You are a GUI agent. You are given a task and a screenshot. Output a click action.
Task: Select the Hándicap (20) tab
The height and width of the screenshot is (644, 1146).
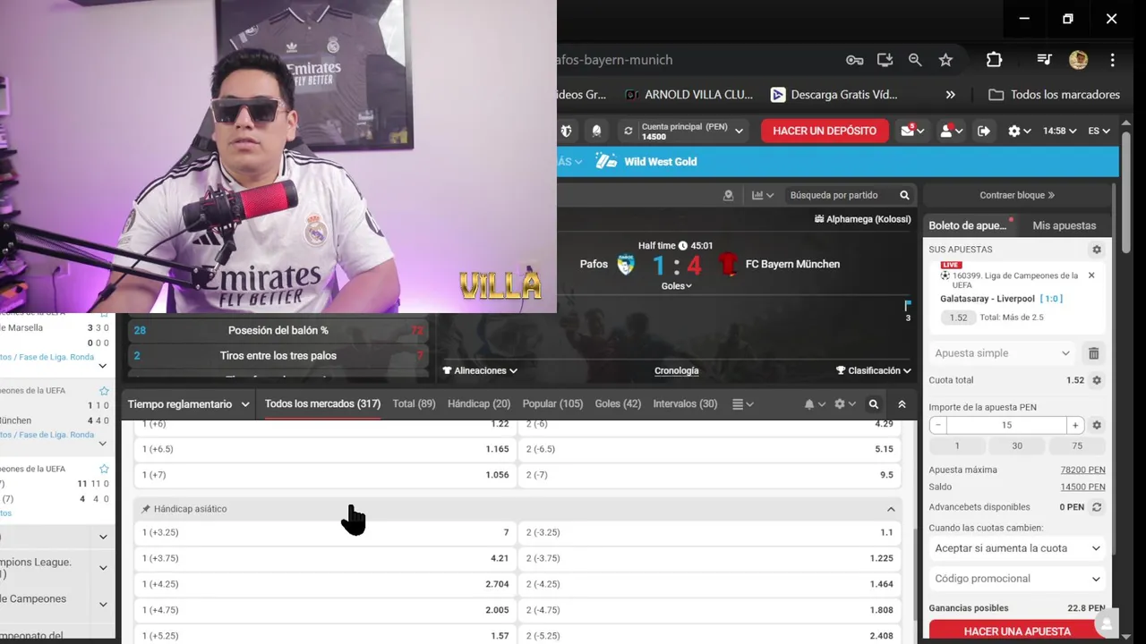pos(479,404)
